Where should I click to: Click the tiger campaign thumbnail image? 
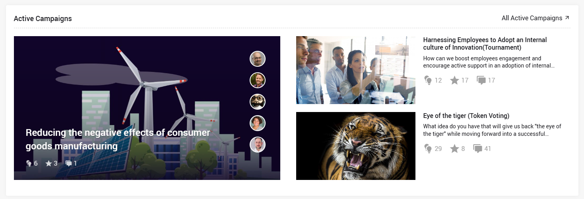click(x=356, y=146)
